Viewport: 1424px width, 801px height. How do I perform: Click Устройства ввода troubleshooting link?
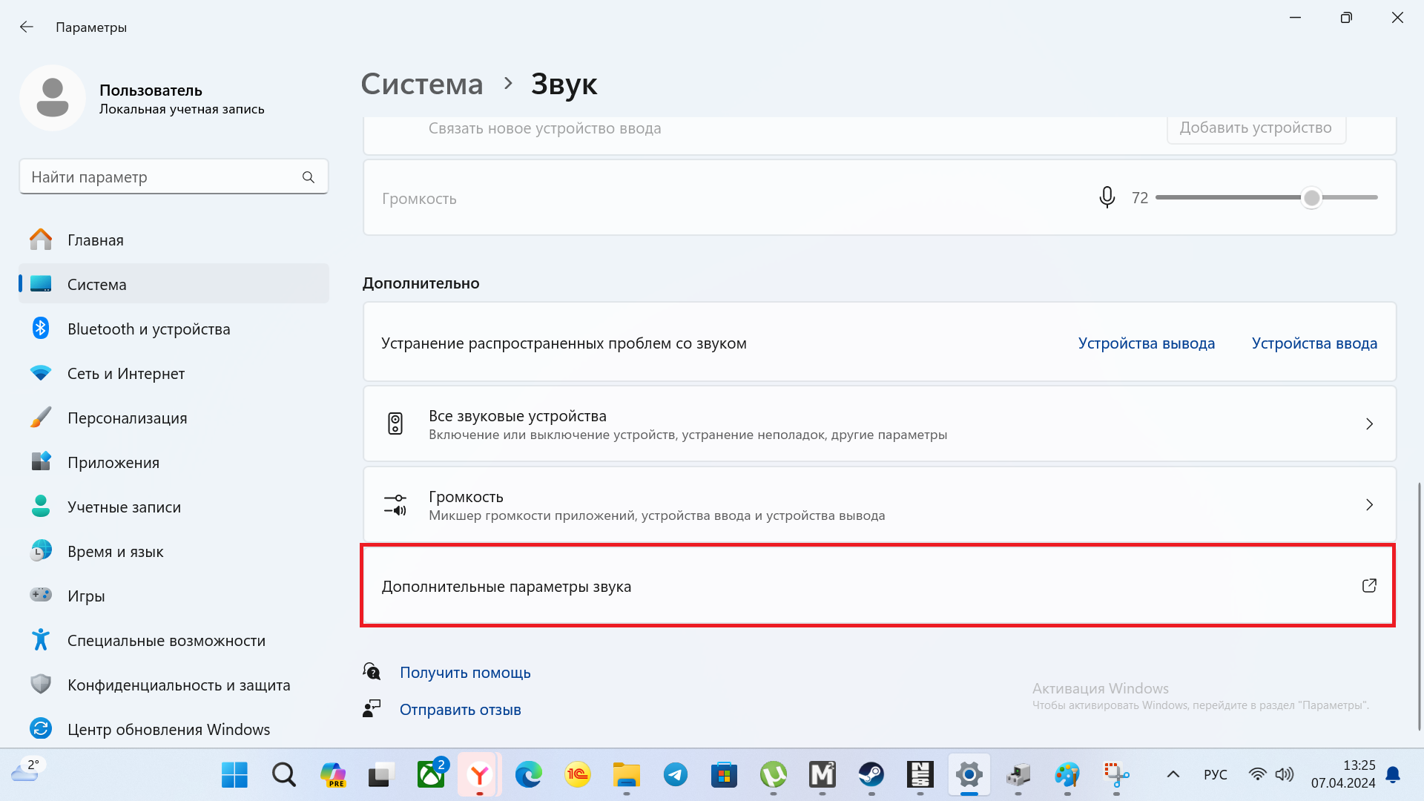1313,343
